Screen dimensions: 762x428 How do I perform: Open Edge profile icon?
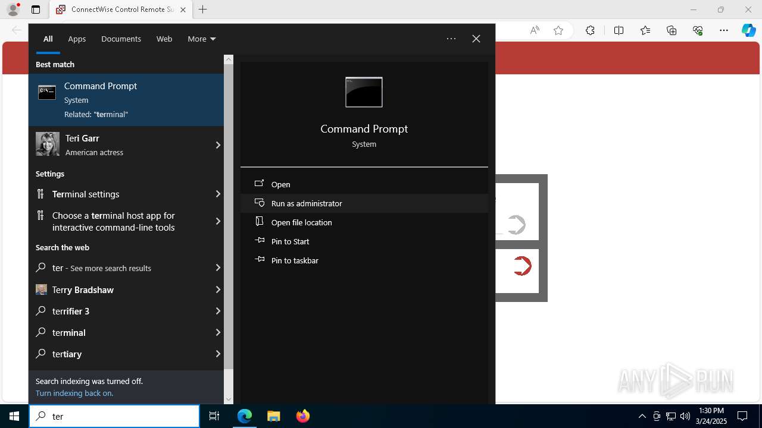tap(13, 10)
